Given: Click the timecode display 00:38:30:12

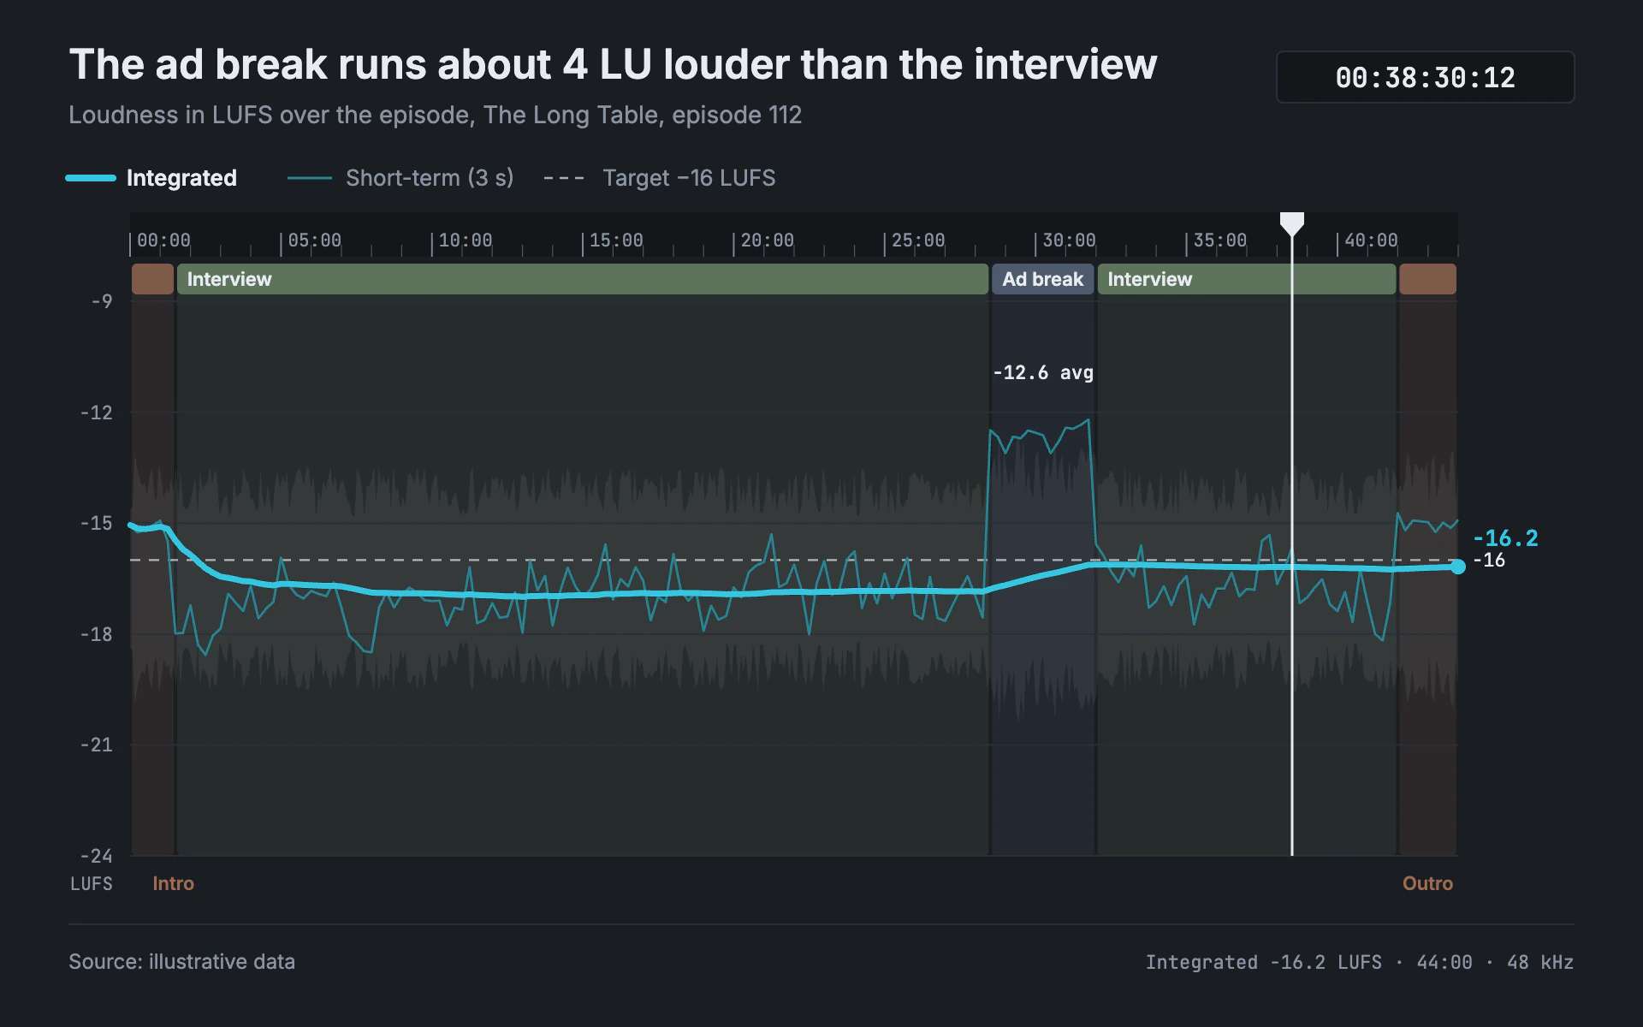Looking at the screenshot, I should [1425, 77].
